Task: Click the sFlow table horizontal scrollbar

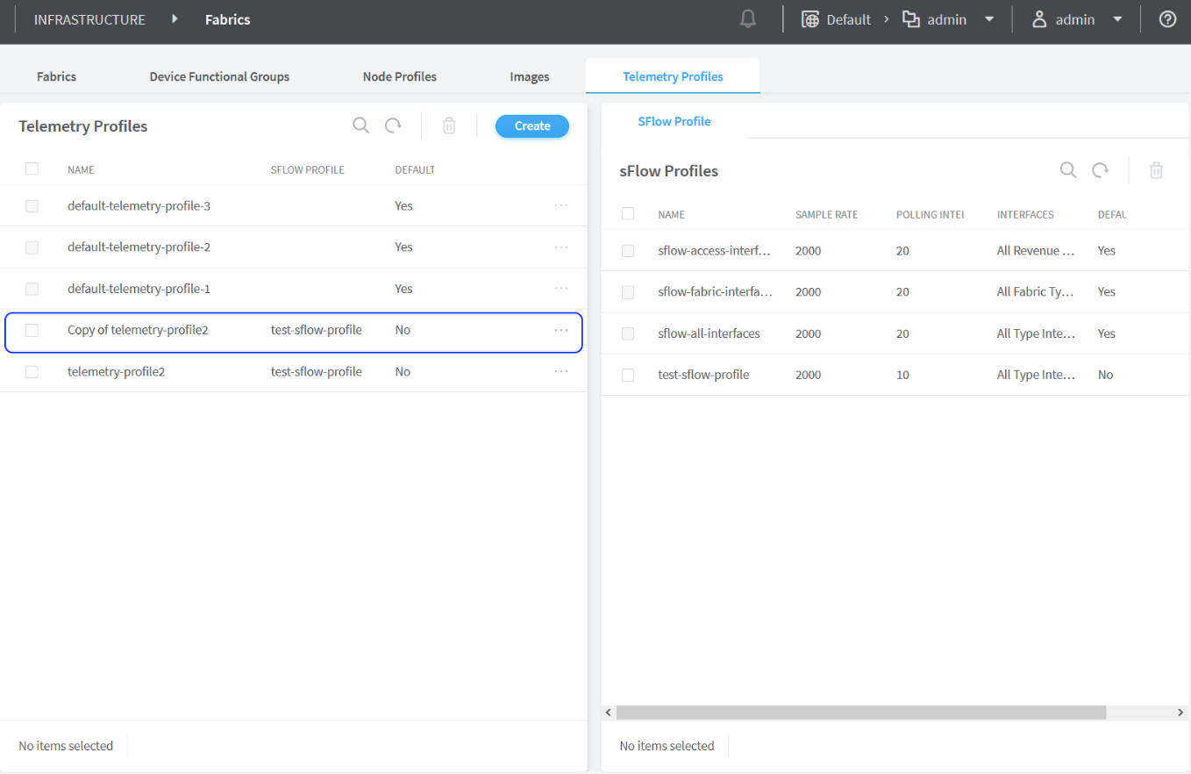Action: 859,713
